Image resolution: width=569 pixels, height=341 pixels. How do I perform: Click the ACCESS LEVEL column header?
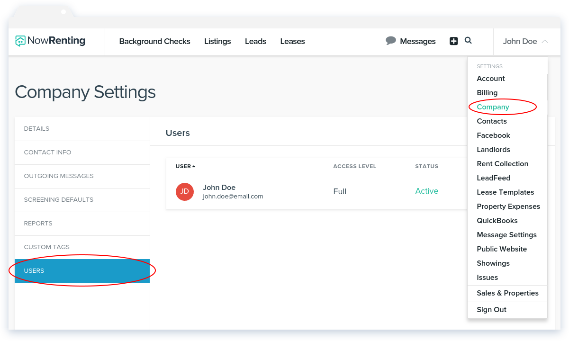click(x=354, y=166)
